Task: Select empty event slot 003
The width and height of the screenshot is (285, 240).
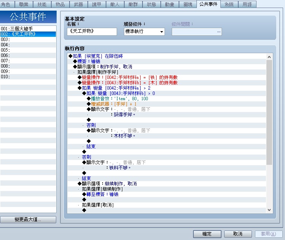Action: (28, 39)
